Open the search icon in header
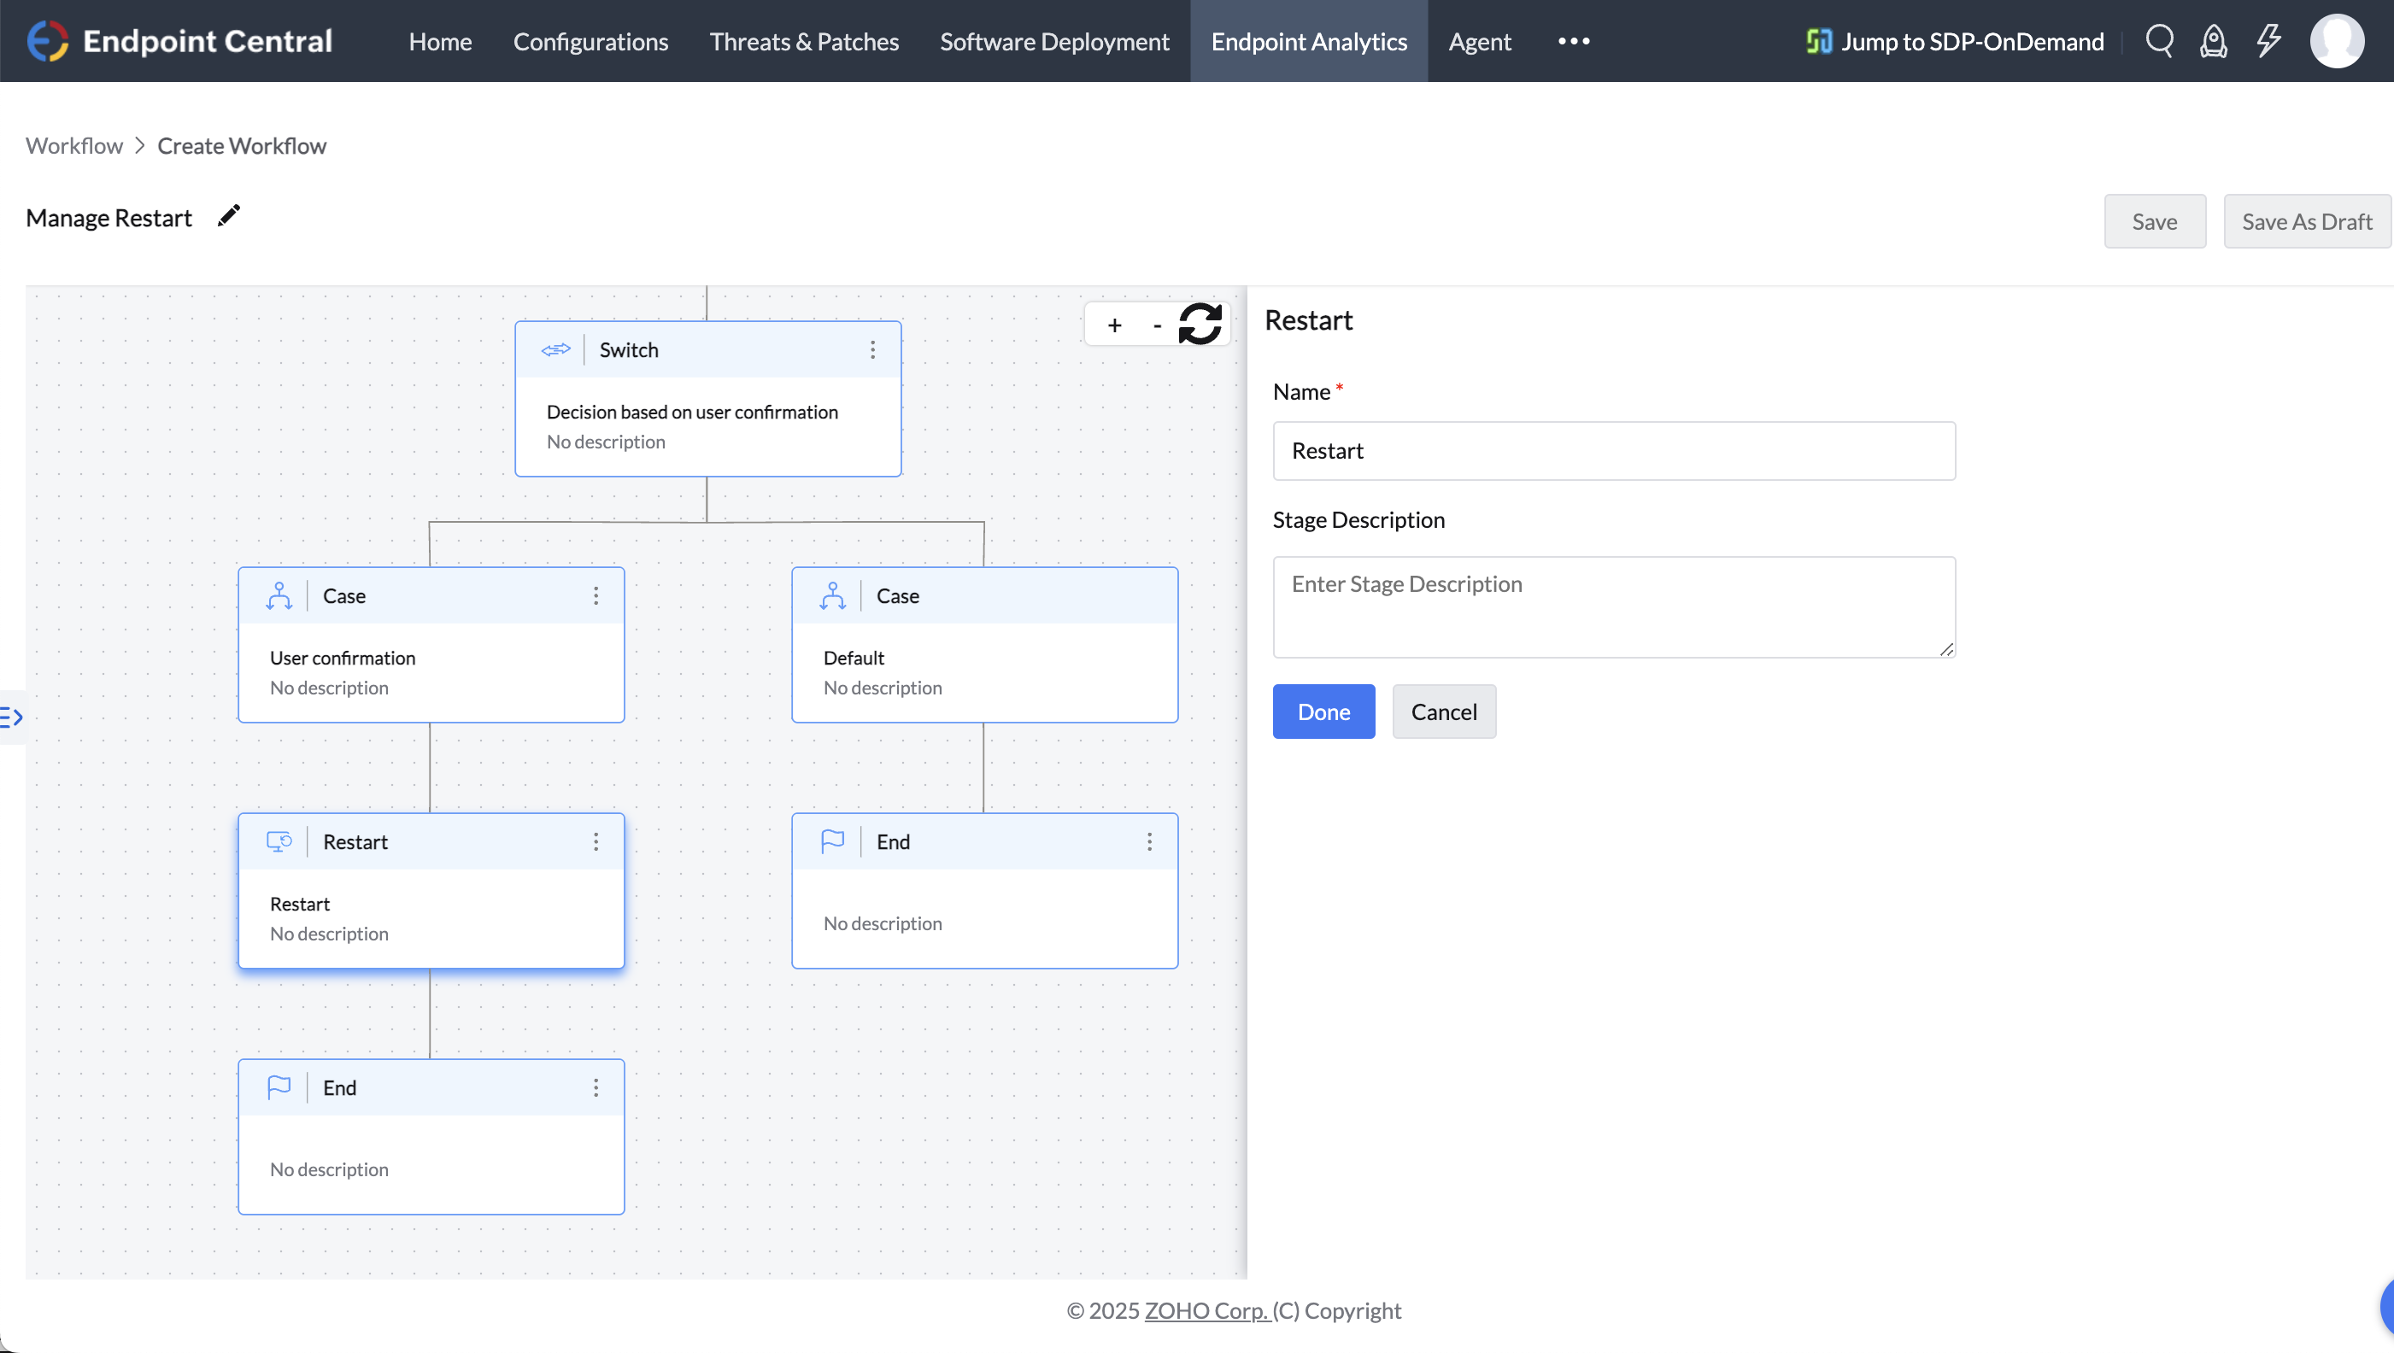The width and height of the screenshot is (2394, 1353). click(x=2158, y=41)
